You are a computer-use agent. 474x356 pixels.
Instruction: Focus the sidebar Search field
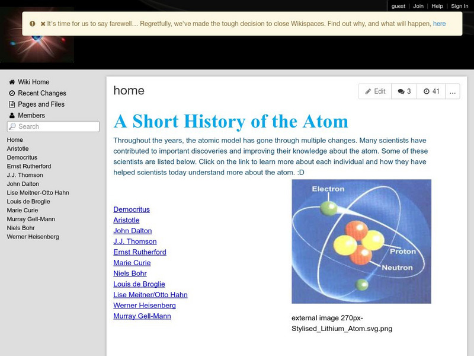(53, 126)
